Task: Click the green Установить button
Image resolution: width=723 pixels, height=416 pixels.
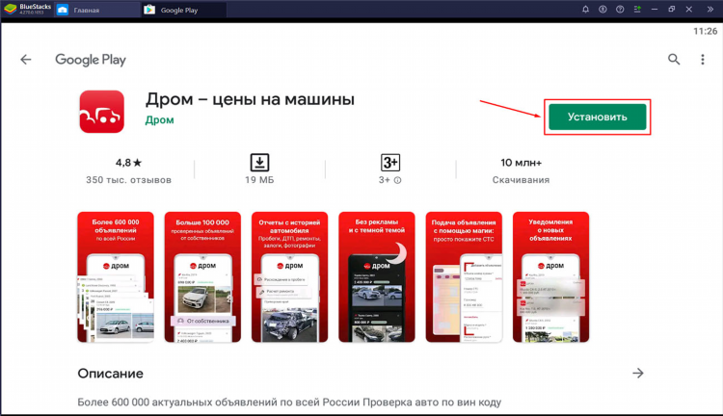Action: [x=597, y=117]
